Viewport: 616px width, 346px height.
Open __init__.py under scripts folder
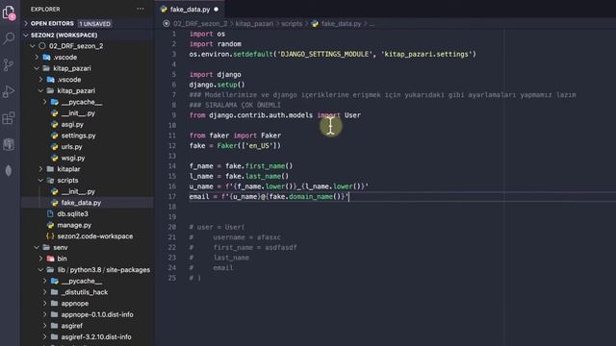78,192
